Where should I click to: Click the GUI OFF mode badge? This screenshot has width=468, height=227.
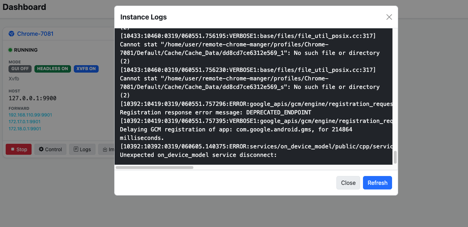pyautogui.click(x=20, y=69)
